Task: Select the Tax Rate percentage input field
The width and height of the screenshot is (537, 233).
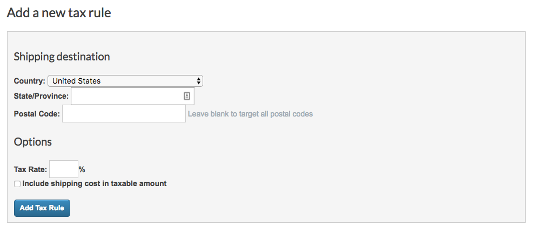Action: pos(64,169)
